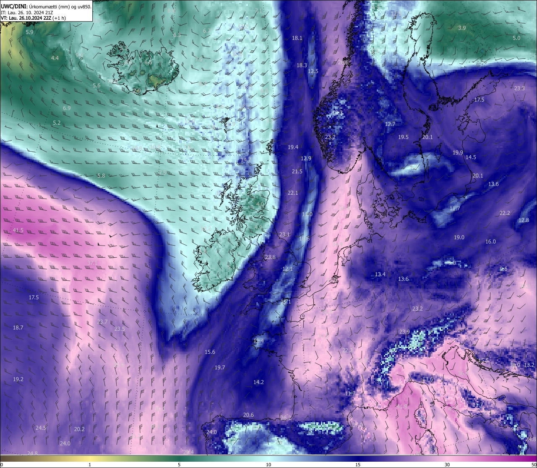Click the 16.0 value label
The height and width of the screenshot is (468, 537).
coord(490,241)
